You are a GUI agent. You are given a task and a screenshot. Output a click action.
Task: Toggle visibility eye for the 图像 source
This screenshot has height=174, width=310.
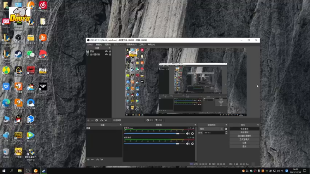click(107, 51)
